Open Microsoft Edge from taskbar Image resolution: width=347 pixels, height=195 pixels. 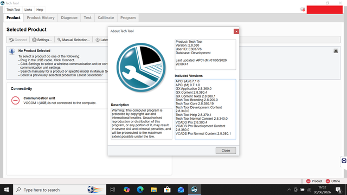pos(140,190)
